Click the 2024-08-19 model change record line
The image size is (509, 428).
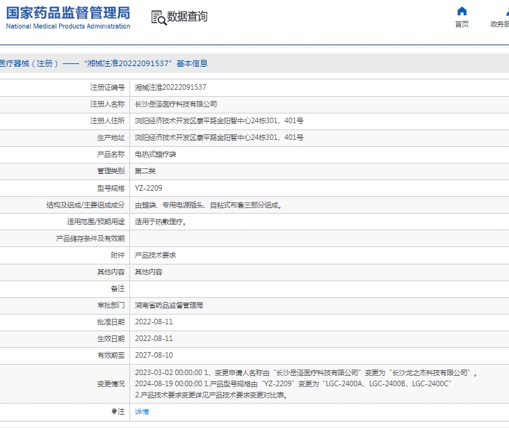(293, 383)
